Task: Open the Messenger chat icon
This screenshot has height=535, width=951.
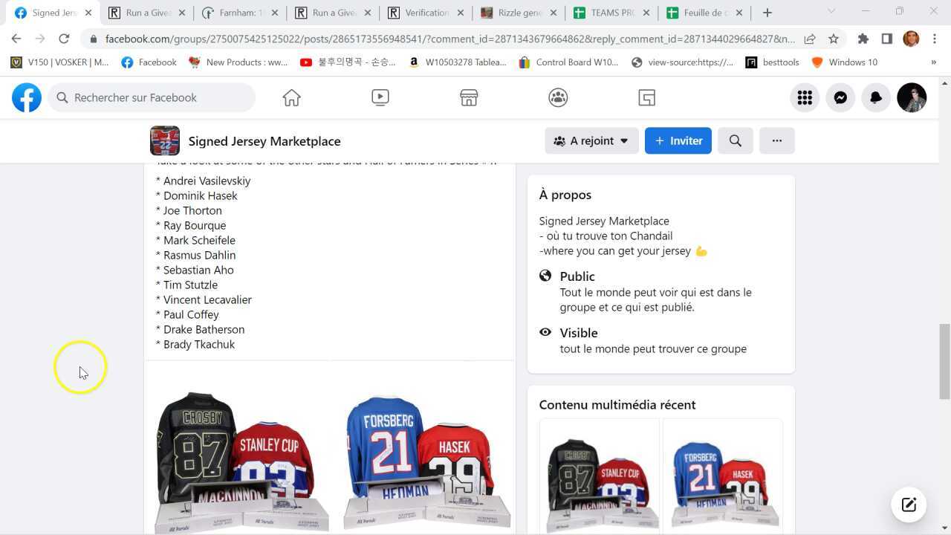Action: click(x=840, y=97)
